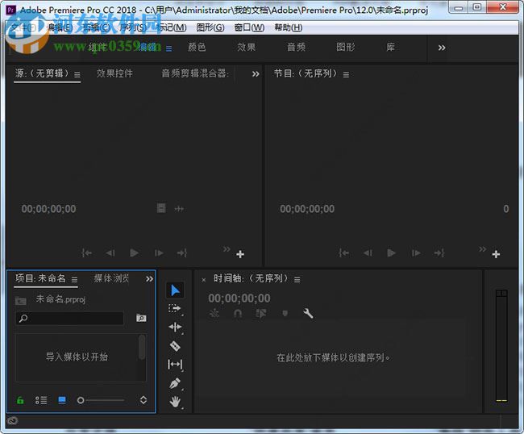Switch to 颜色 workspace

[197, 47]
